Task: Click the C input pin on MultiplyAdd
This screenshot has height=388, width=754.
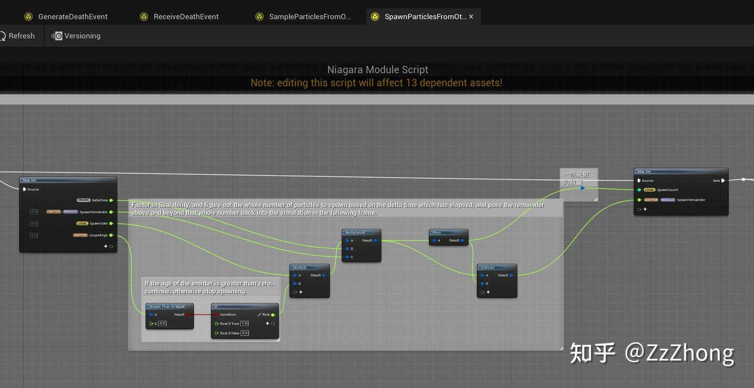Action: pos(347,257)
